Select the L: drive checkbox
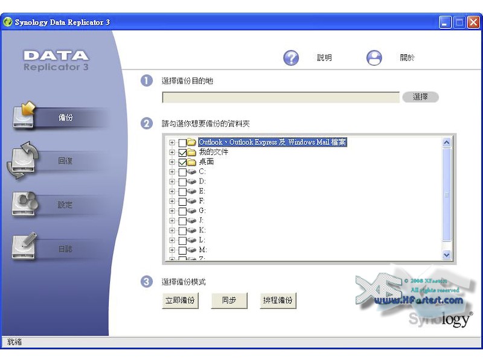This screenshot has height=362, width=483. (x=182, y=241)
